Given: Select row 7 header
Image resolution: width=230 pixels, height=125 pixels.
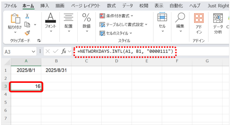Looking at the screenshot, I should 6,118.
